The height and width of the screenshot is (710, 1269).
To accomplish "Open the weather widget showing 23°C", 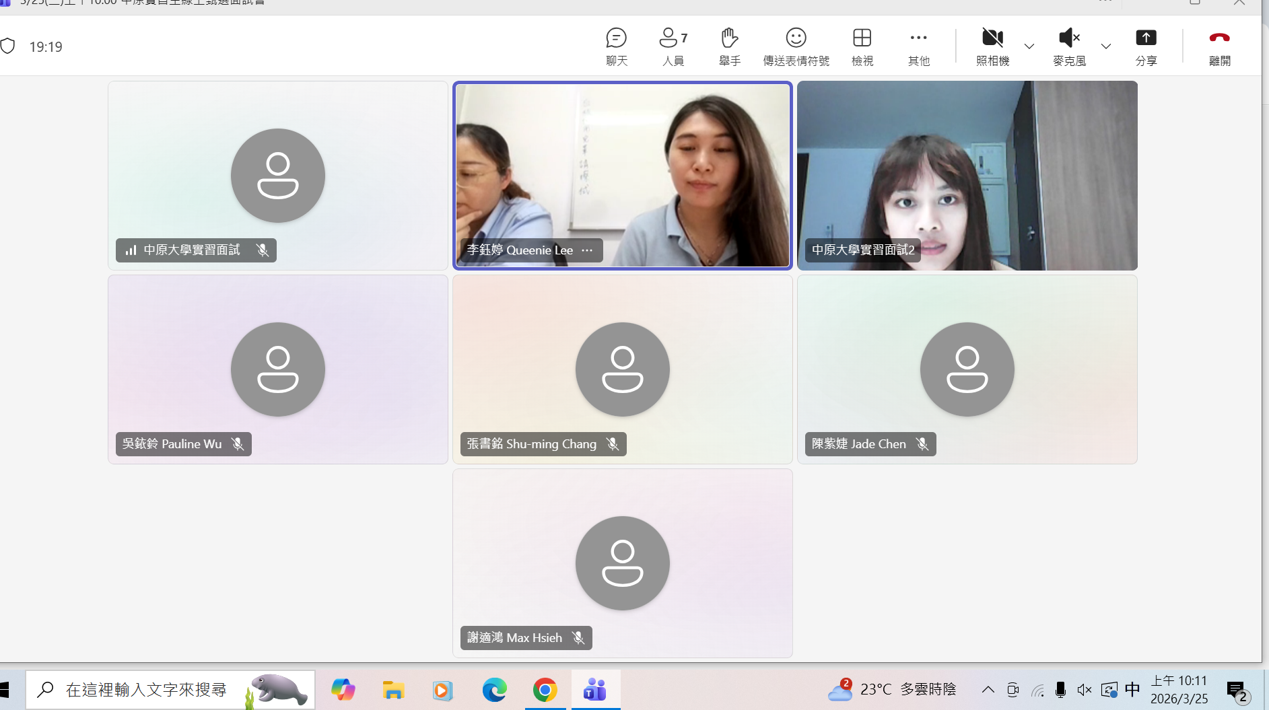I will click(892, 689).
